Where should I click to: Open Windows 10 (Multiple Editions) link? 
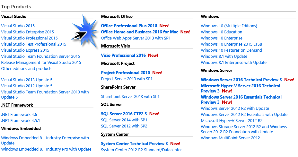[x=229, y=26]
